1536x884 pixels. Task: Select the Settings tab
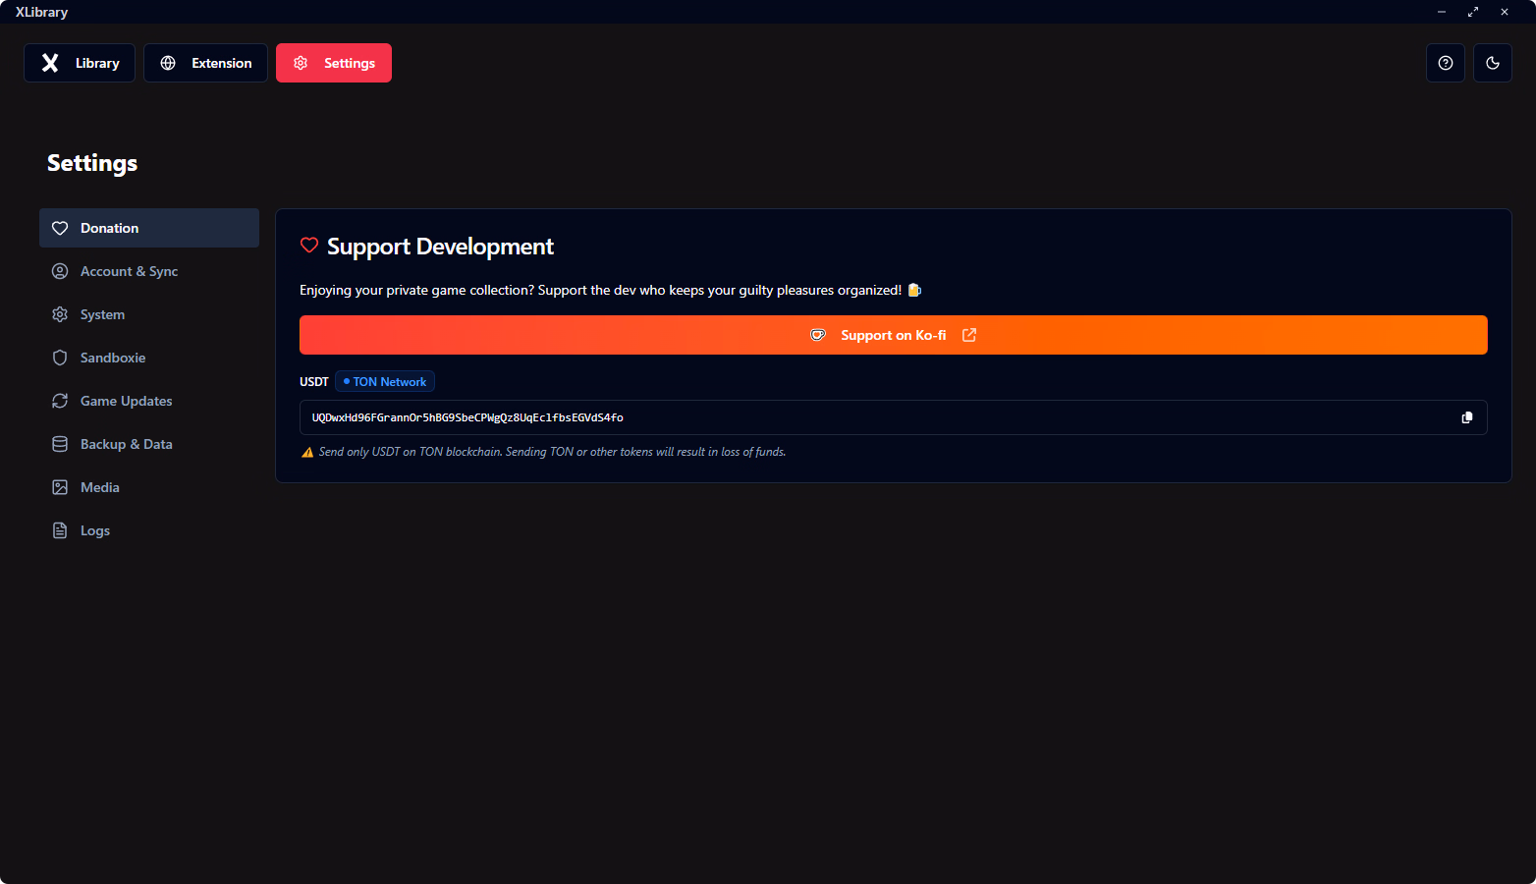click(x=334, y=63)
